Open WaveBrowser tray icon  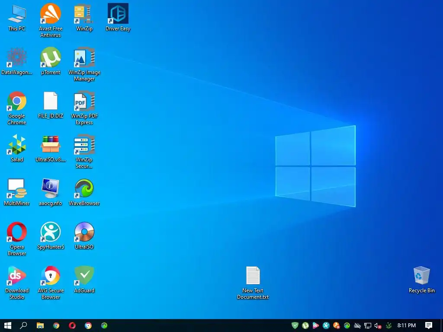coord(347,326)
